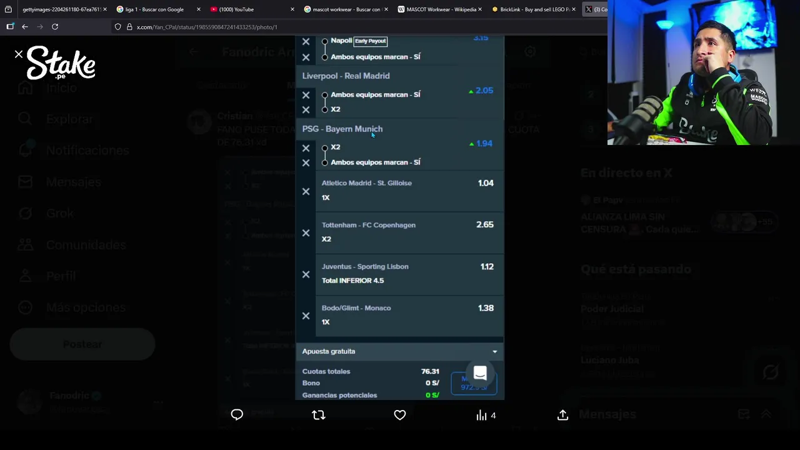Close the photo viewer with the X icon
This screenshot has height=450, width=800.
19,54
